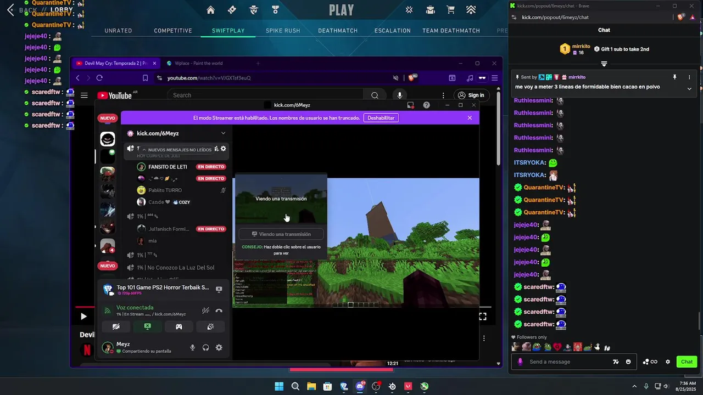
Task: Open Valorant store cart icon
Action: pos(451,10)
